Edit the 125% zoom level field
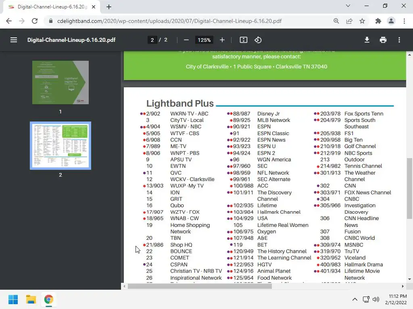The height and width of the screenshot is (309, 413). [x=204, y=40]
